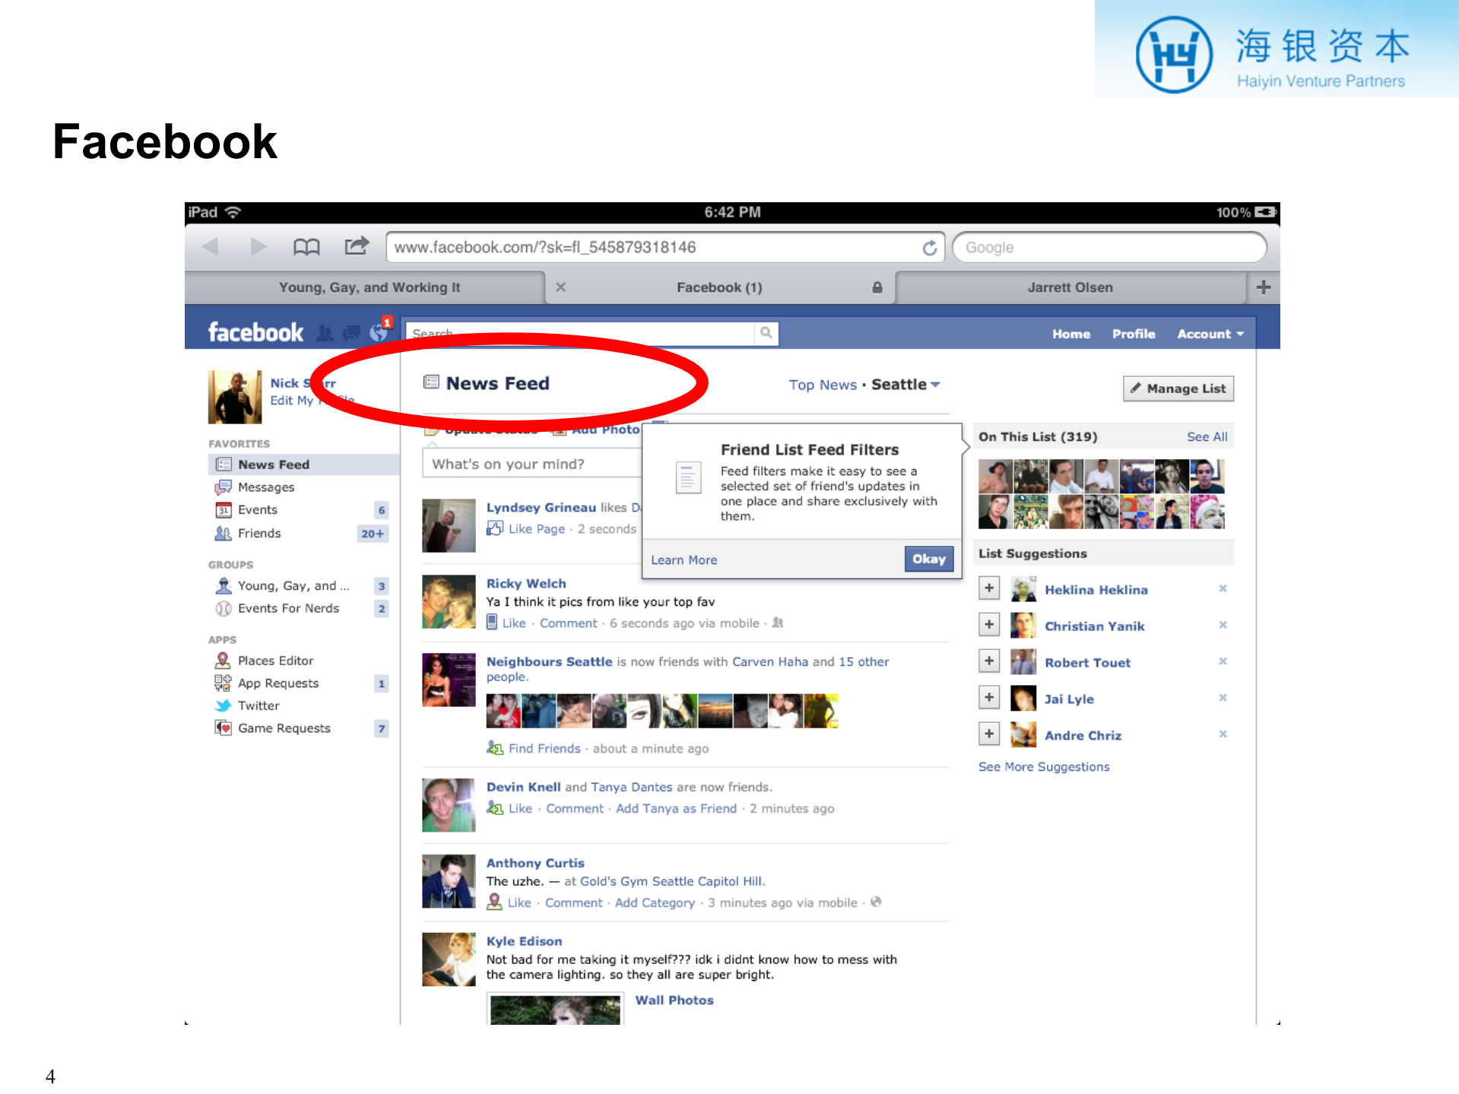Add Heklina Heklina to the list
This screenshot has width=1459, height=1094.
click(x=988, y=588)
